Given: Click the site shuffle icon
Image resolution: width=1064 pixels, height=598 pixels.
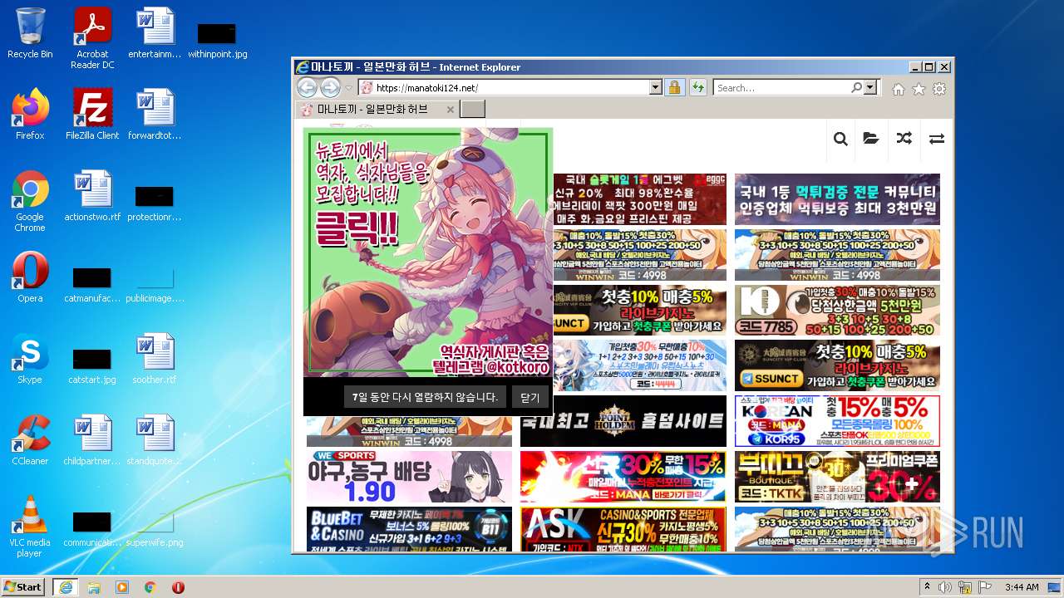Looking at the screenshot, I should [x=904, y=139].
